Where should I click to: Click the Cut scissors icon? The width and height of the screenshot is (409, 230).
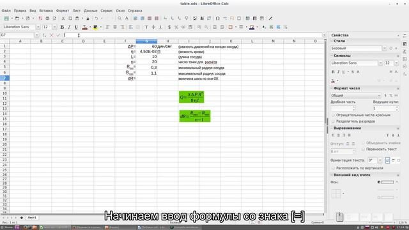tap(63, 19)
